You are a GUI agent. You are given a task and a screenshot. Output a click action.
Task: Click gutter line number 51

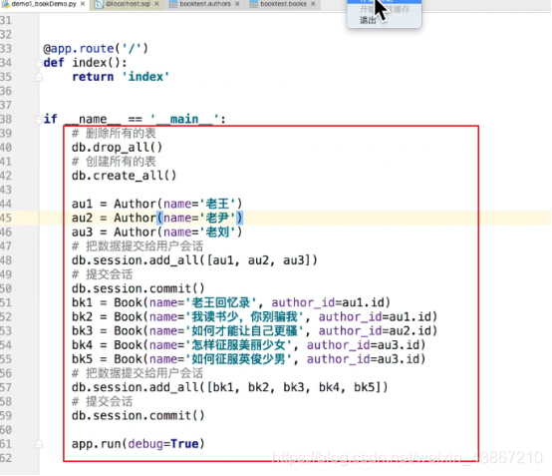point(6,302)
